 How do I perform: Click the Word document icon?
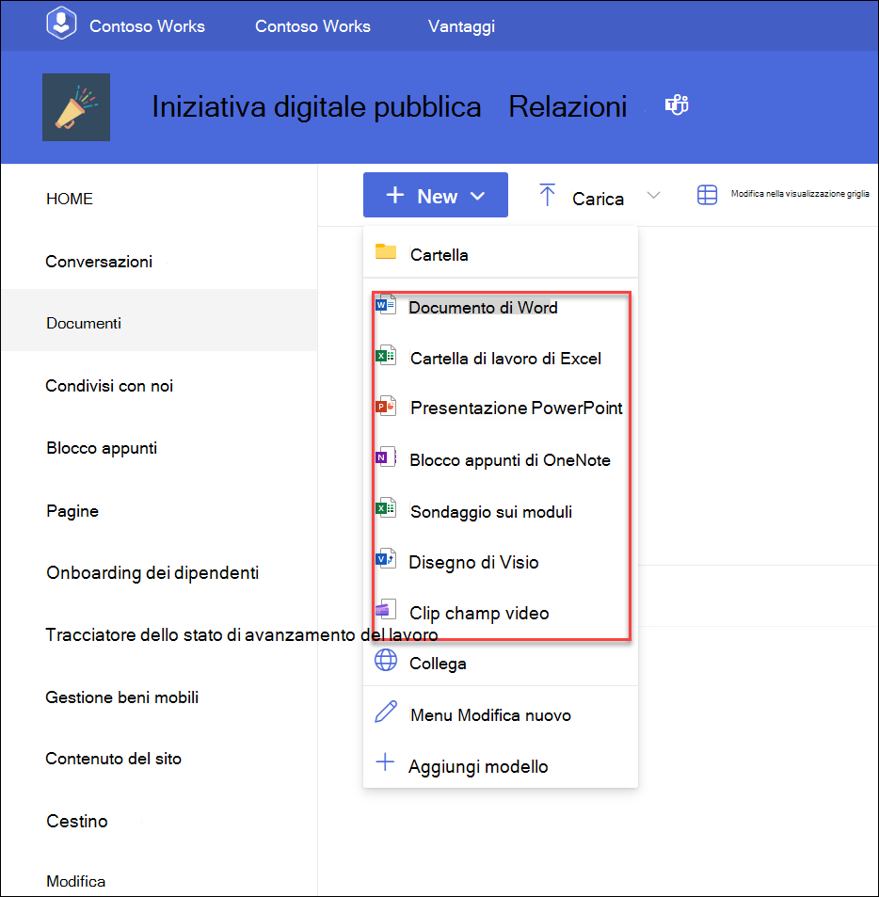pyautogui.click(x=386, y=305)
